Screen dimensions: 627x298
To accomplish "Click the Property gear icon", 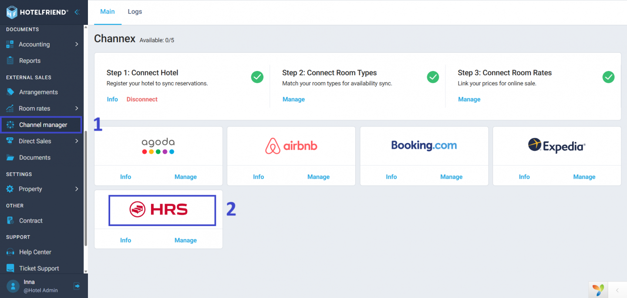I will [x=10, y=189].
